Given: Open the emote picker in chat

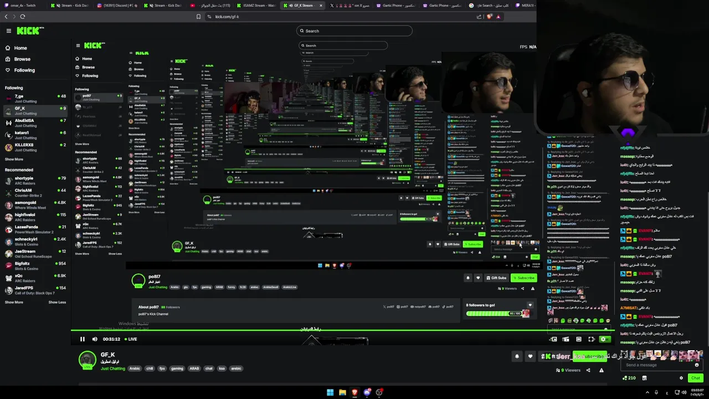Looking at the screenshot, I should click(697, 365).
